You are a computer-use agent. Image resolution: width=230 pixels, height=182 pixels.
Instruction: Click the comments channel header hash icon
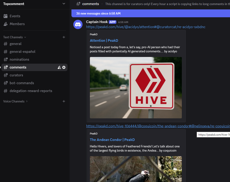pyautogui.click(x=78, y=4)
